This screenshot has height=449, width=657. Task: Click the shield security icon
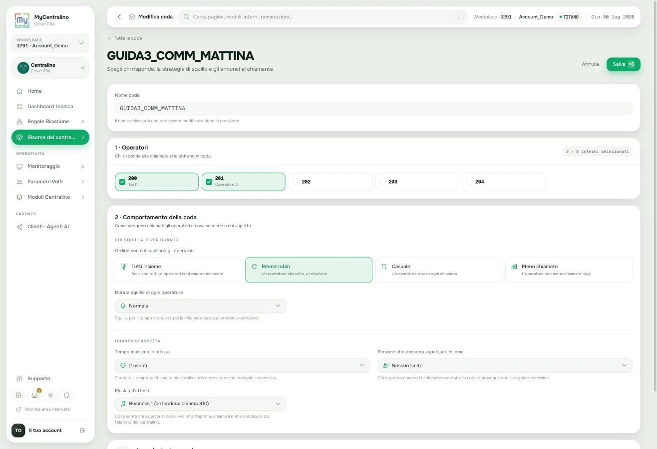(66, 395)
